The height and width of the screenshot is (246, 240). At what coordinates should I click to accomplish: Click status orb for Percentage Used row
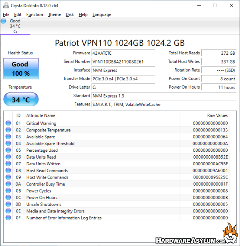(8, 150)
